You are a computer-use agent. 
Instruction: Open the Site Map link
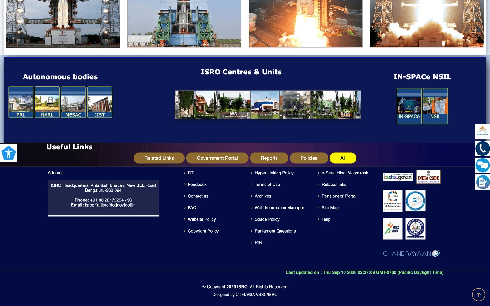tap(330, 208)
